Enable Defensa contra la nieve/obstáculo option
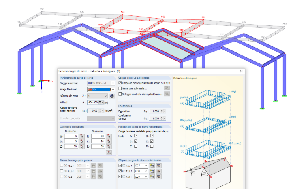The height and width of the screenshot is (189, 308). [x=120, y=94]
